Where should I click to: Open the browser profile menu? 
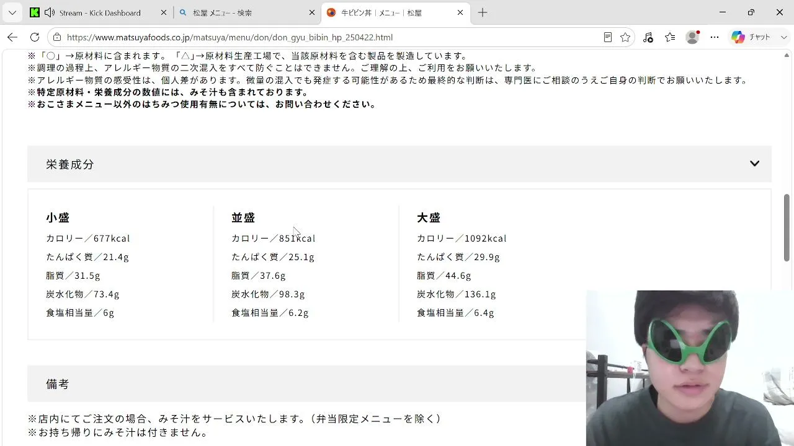click(692, 37)
